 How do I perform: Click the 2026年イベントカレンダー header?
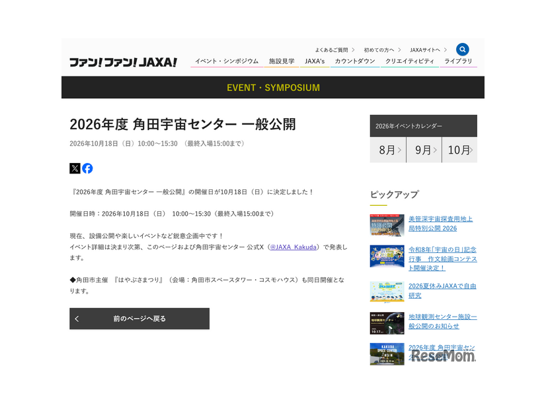click(424, 126)
